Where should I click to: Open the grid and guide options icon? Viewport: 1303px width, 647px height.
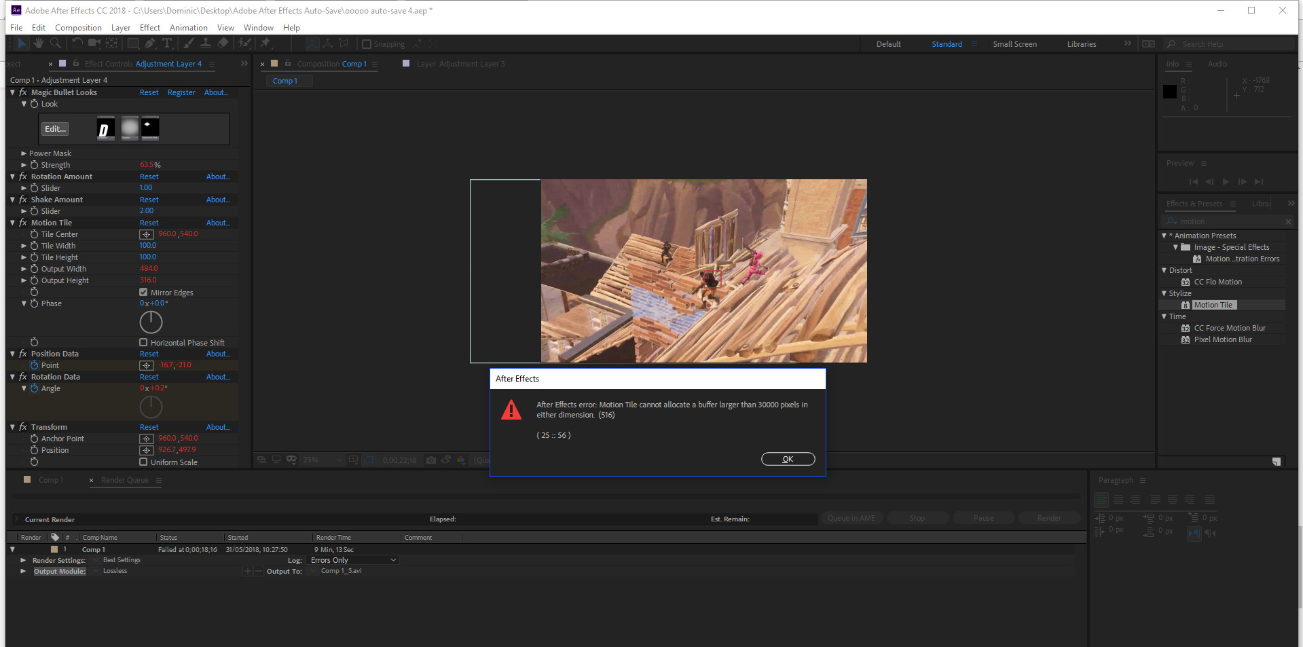click(x=354, y=460)
